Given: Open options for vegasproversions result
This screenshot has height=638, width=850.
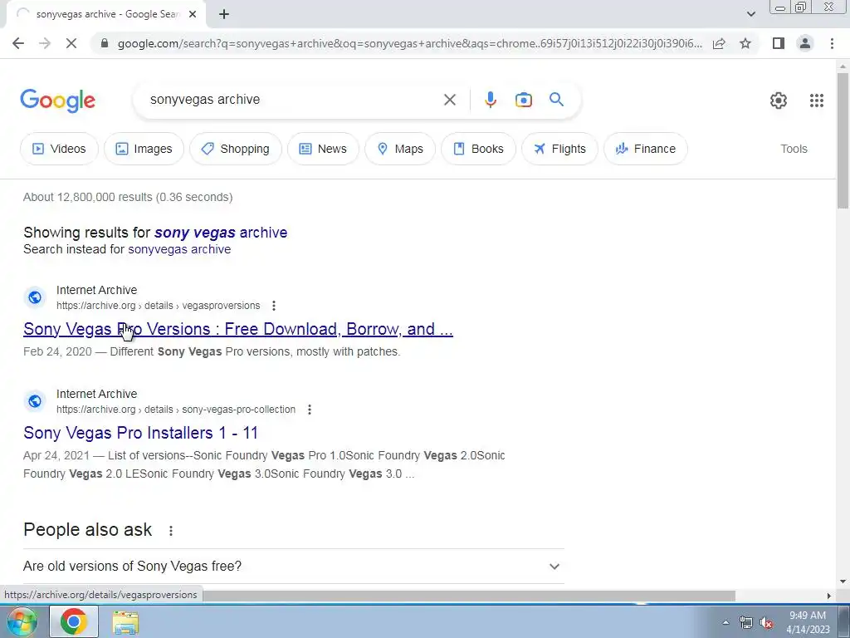Looking at the screenshot, I should (x=274, y=306).
